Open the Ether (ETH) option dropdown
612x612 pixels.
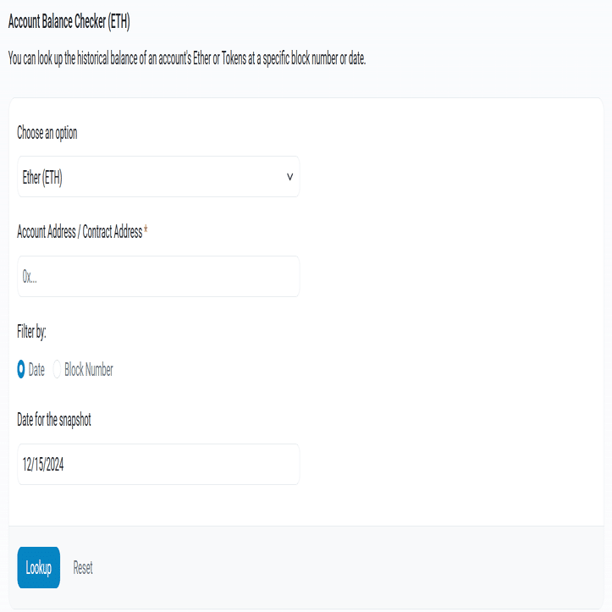coord(158,177)
